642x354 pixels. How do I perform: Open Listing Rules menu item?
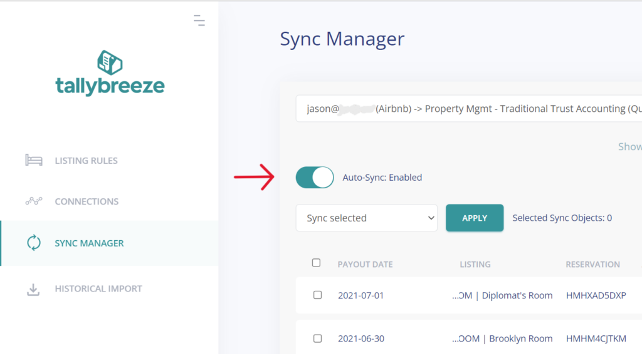[86, 161]
